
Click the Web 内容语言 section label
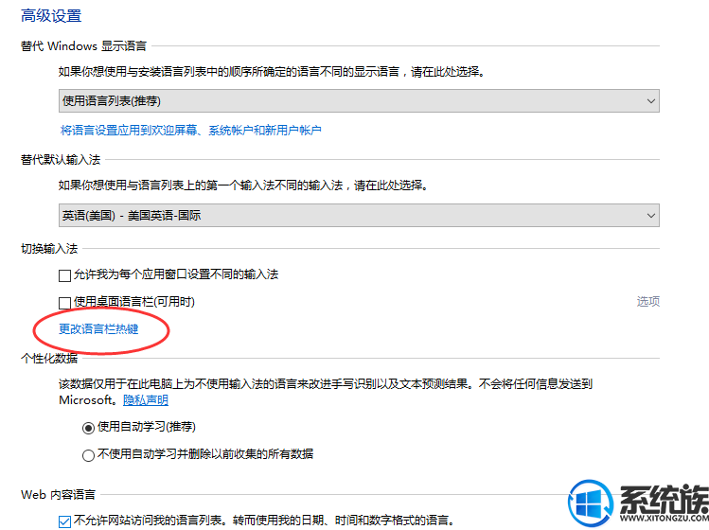(59, 495)
